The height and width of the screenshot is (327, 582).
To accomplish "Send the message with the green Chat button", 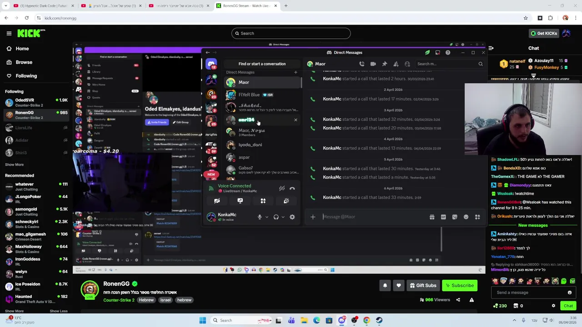I will pyautogui.click(x=568, y=306).
